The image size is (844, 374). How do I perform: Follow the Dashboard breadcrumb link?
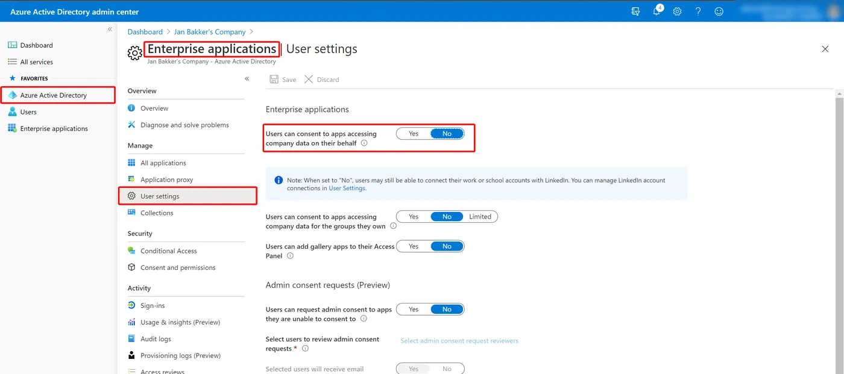(x=145, y=32)
